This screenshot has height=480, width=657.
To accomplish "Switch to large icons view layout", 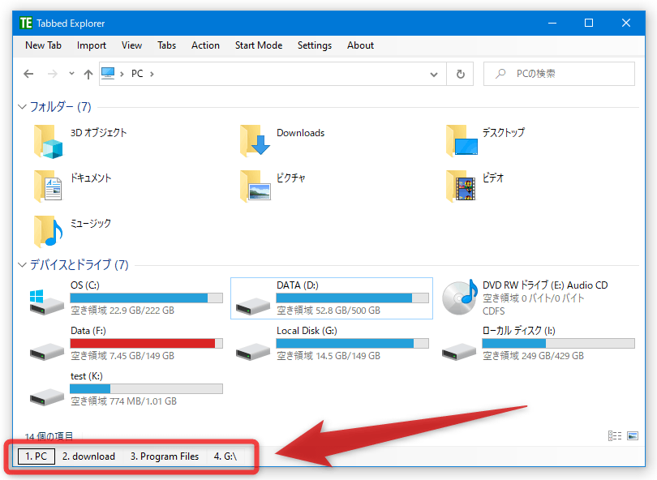I will [x=633, y=436].
